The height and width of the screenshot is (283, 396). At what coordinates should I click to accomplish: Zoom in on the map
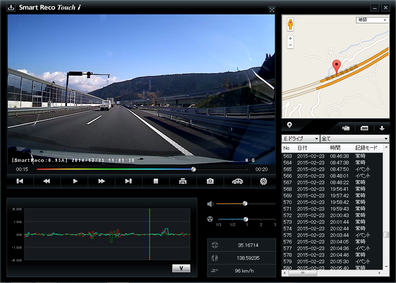click(290, 38)
